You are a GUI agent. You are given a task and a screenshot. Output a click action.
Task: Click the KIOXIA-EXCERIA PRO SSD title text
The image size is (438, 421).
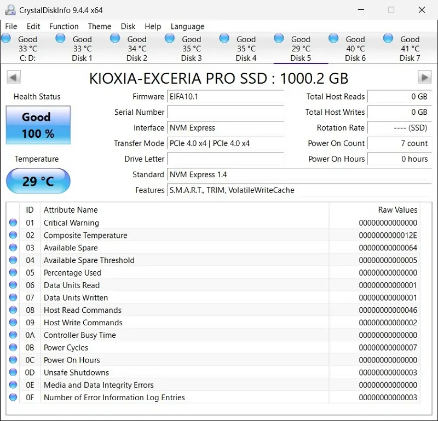click(x=218, y=78)
